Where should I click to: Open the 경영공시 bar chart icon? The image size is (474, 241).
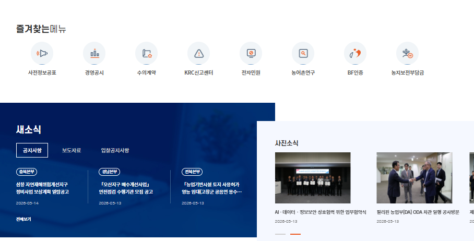point(94,53)
